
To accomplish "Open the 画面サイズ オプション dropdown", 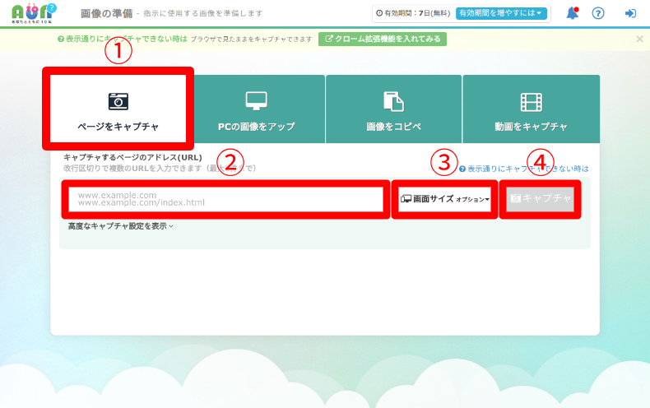I will pos(444,199).
